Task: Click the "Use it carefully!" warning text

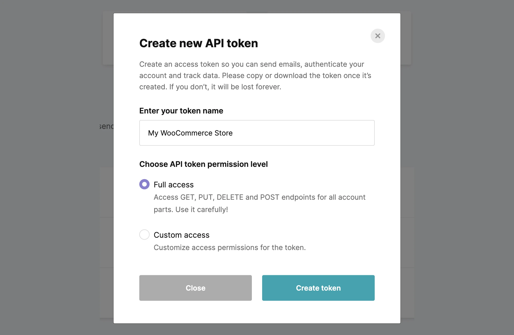Action: click(x=202, y=210)
